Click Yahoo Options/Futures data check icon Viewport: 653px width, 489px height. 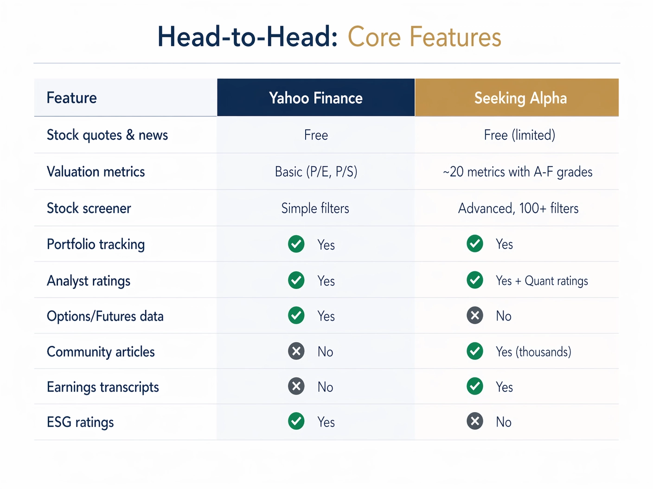[296, 315]
